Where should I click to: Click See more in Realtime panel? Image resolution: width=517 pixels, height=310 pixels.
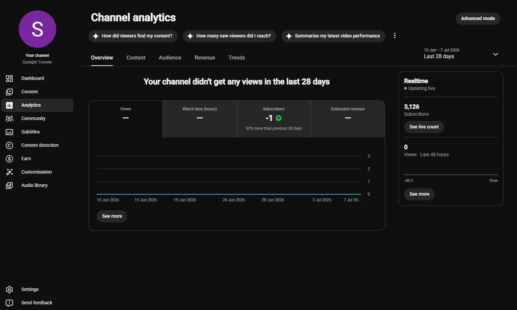tap(419, 194)
